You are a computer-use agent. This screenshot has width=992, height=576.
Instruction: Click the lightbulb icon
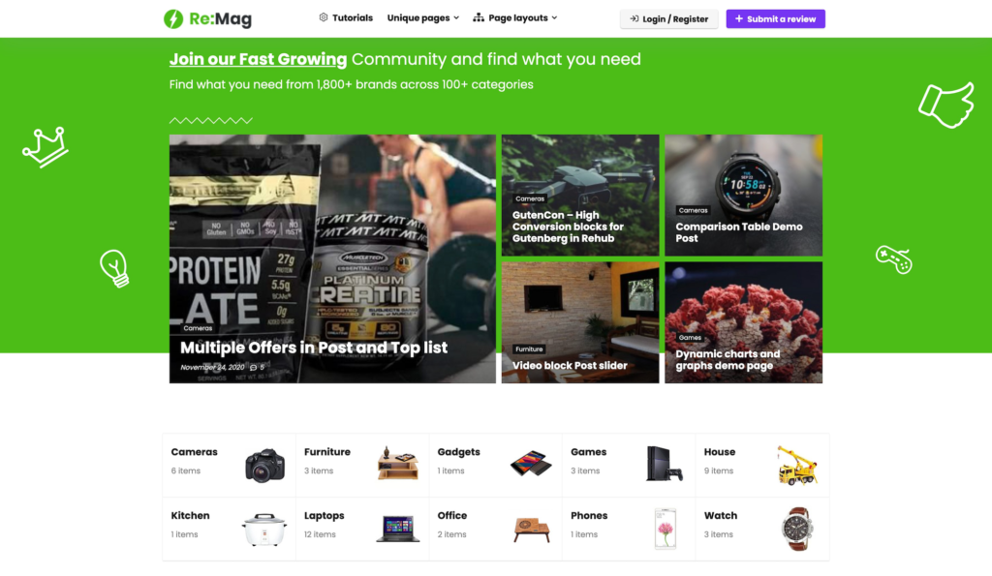114,268
